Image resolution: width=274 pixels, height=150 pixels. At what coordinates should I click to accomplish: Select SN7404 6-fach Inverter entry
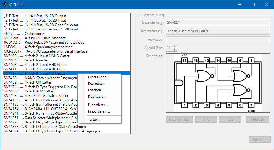pos(67,60)
